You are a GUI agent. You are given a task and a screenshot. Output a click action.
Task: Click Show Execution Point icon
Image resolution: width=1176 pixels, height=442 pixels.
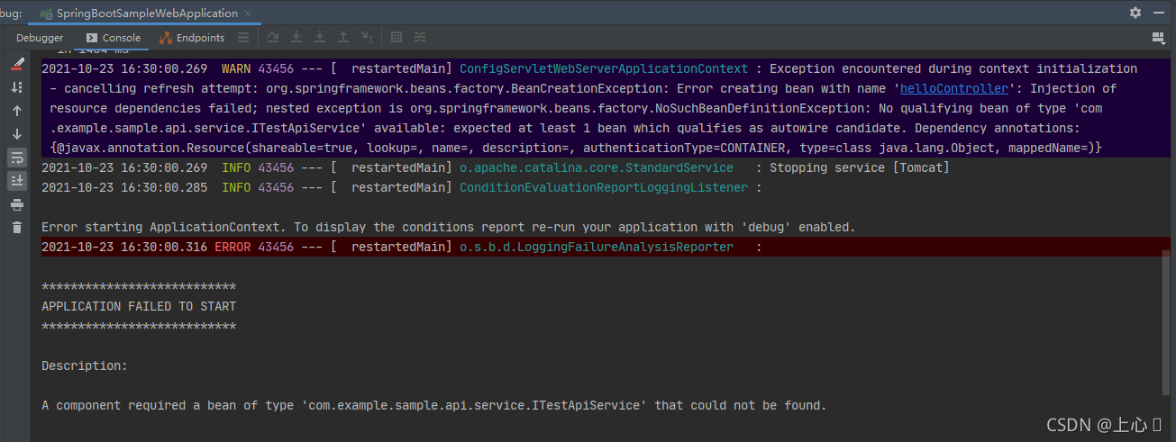[273, 37]
